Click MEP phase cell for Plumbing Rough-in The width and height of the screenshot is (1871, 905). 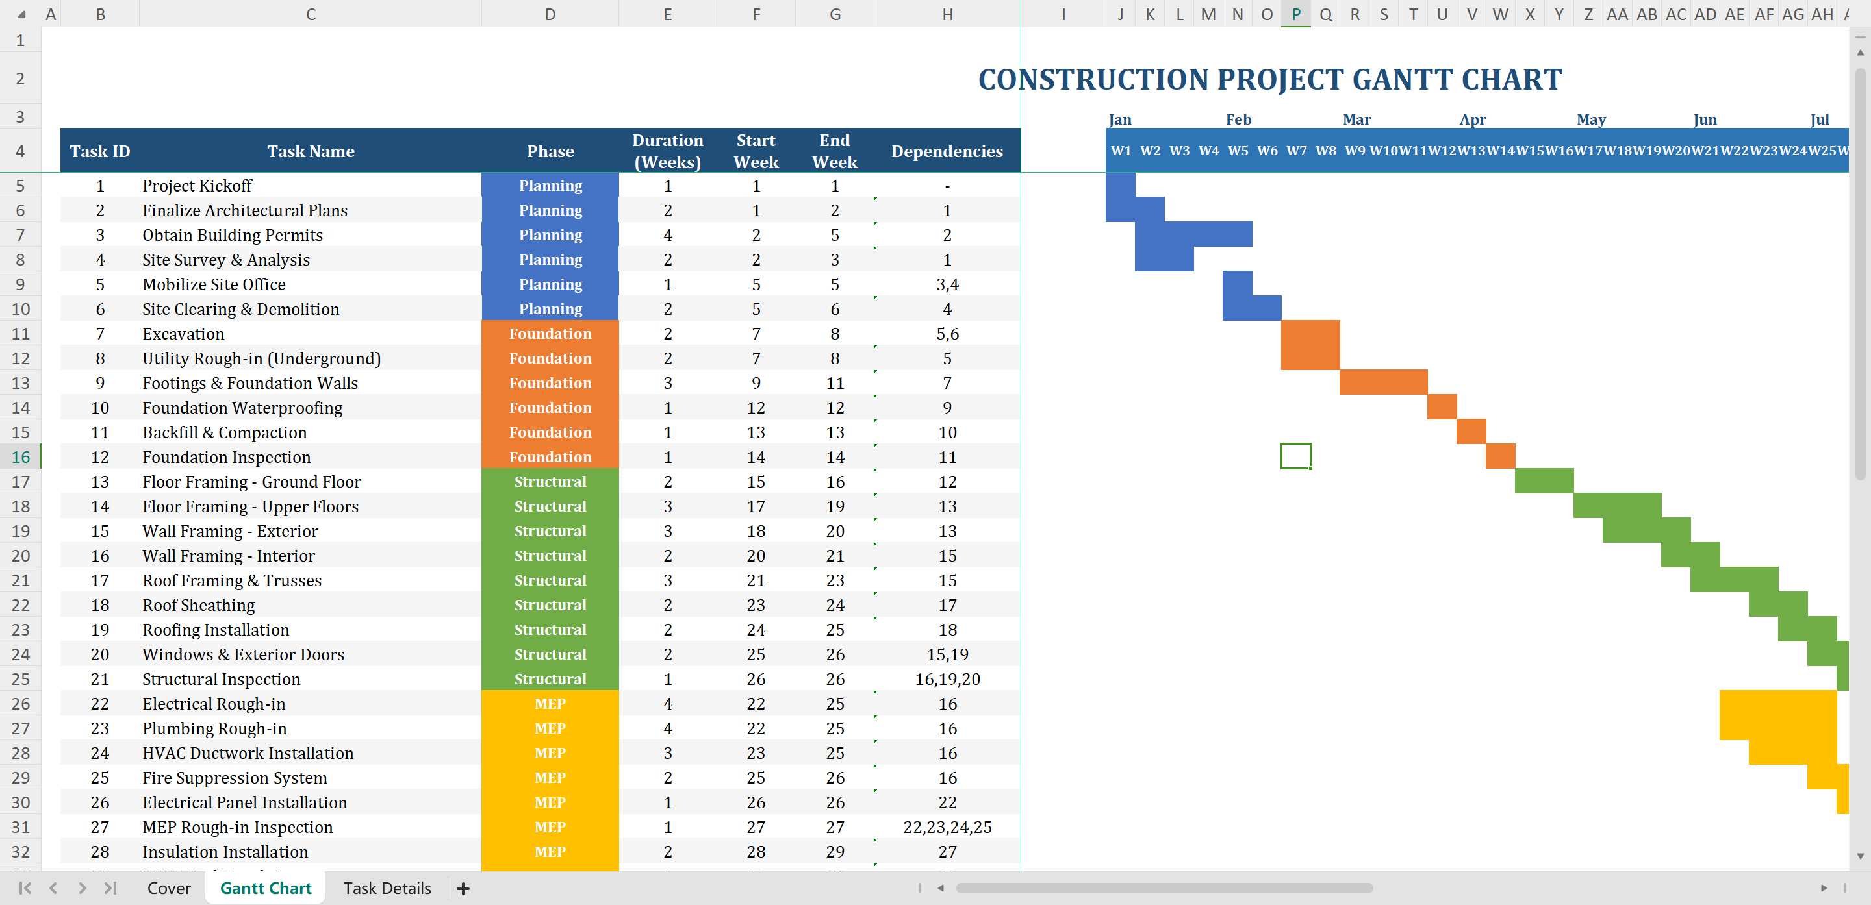point(550,728)
